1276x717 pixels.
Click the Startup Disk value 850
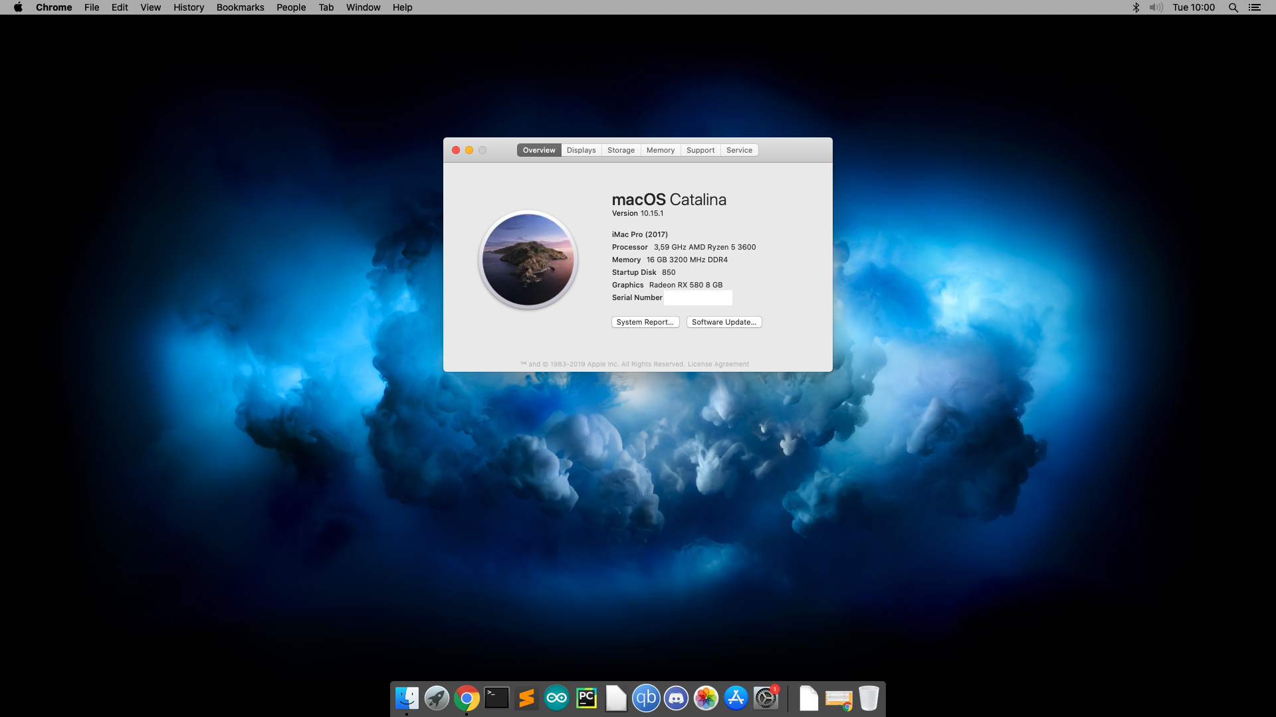(669, 272)
